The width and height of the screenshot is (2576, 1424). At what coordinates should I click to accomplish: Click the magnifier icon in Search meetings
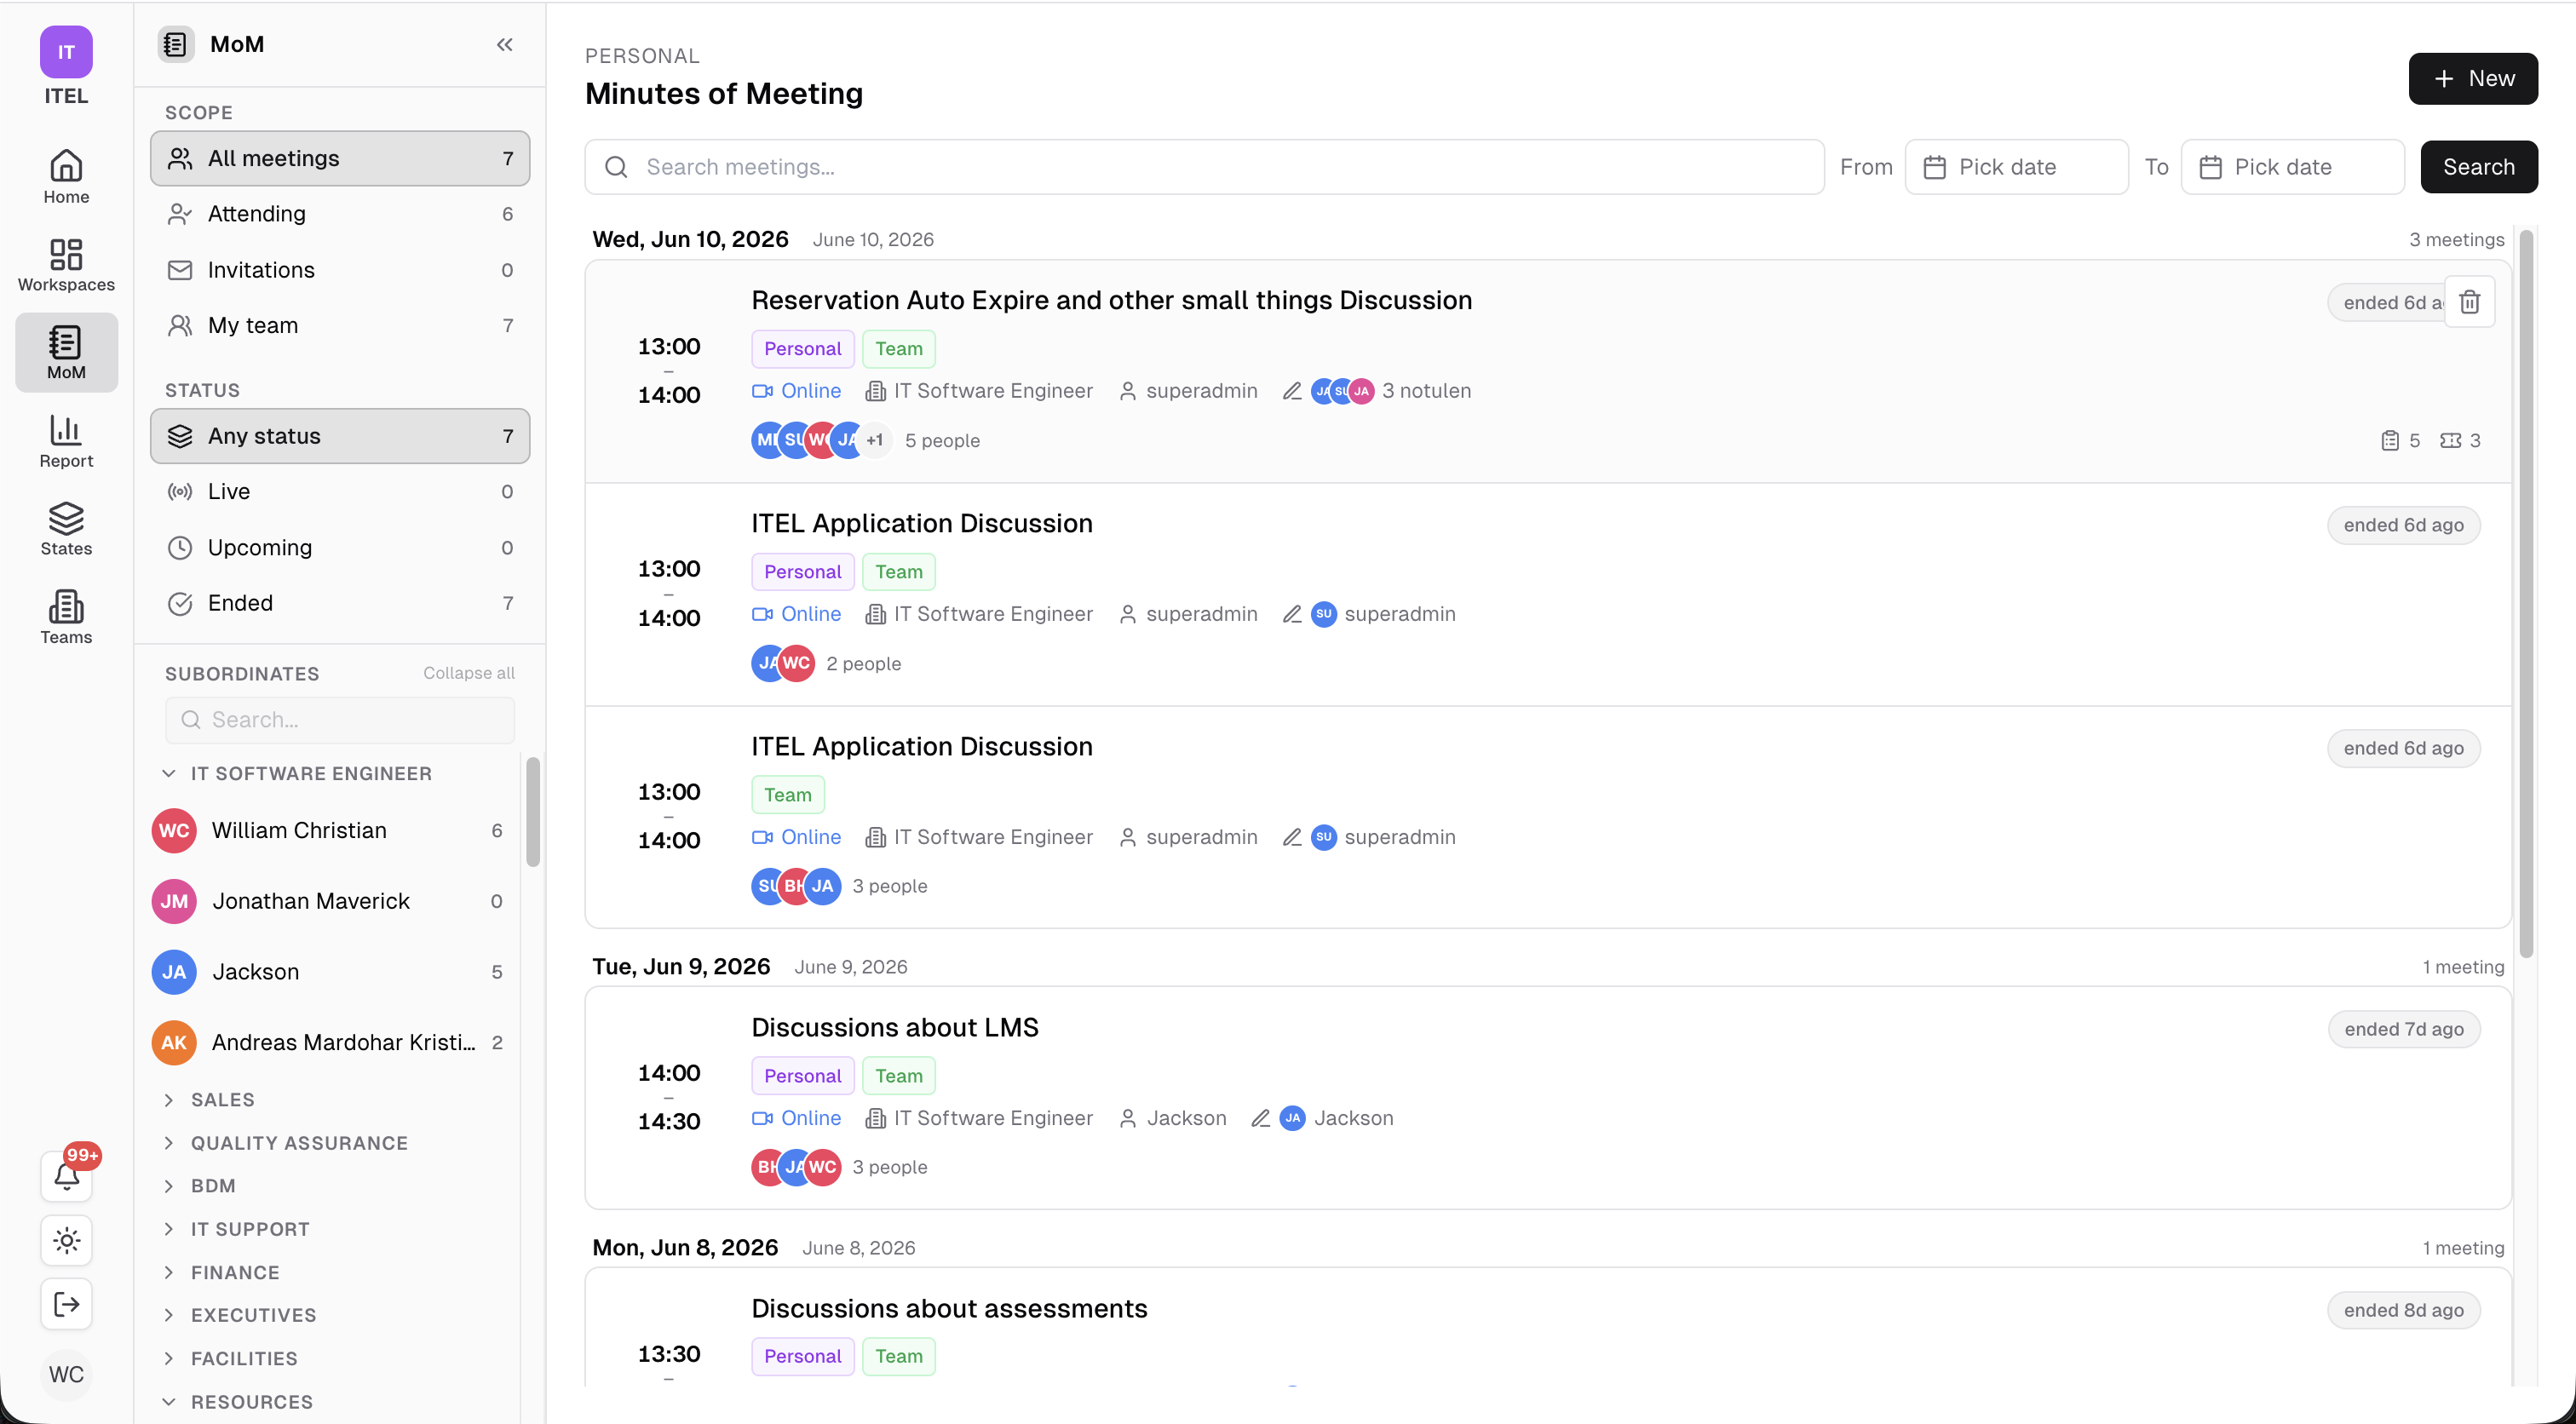pyautogui.click(x=617, y=167)
